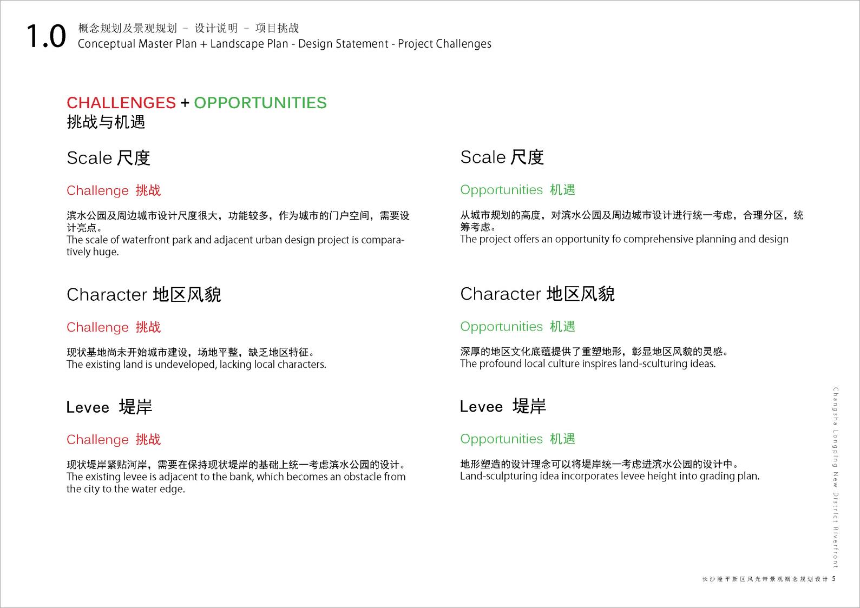Click the page number '5' in the footer
The image size is (860, 608).
pyautogui.click(x=834, y=579)
